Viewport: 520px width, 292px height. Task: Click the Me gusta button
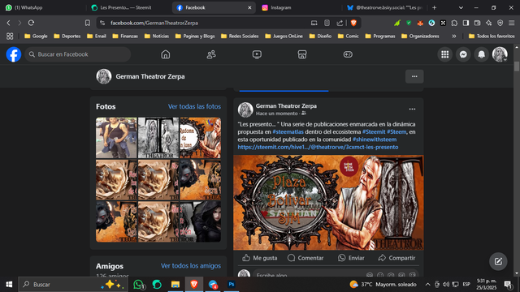[x=260, y=258]
